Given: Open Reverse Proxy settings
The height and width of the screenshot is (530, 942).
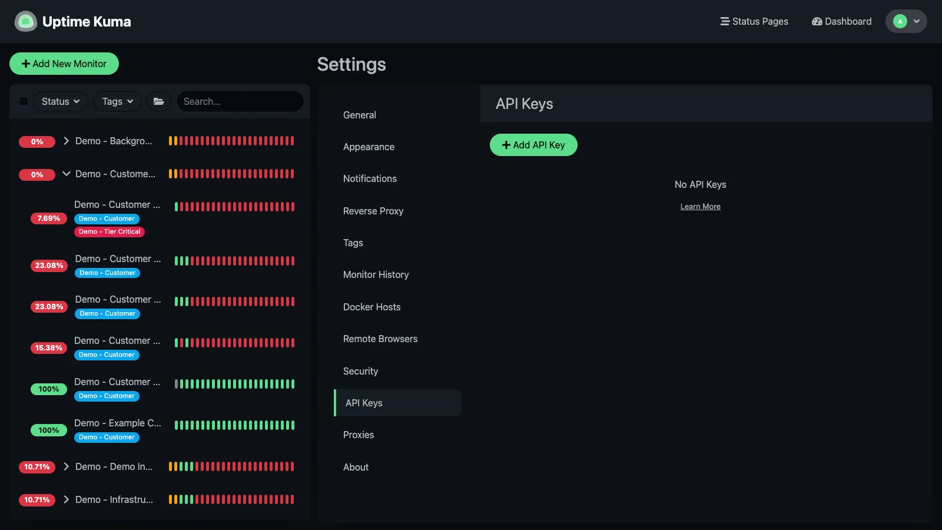Looking at the screenshot, I should [397, 211].
